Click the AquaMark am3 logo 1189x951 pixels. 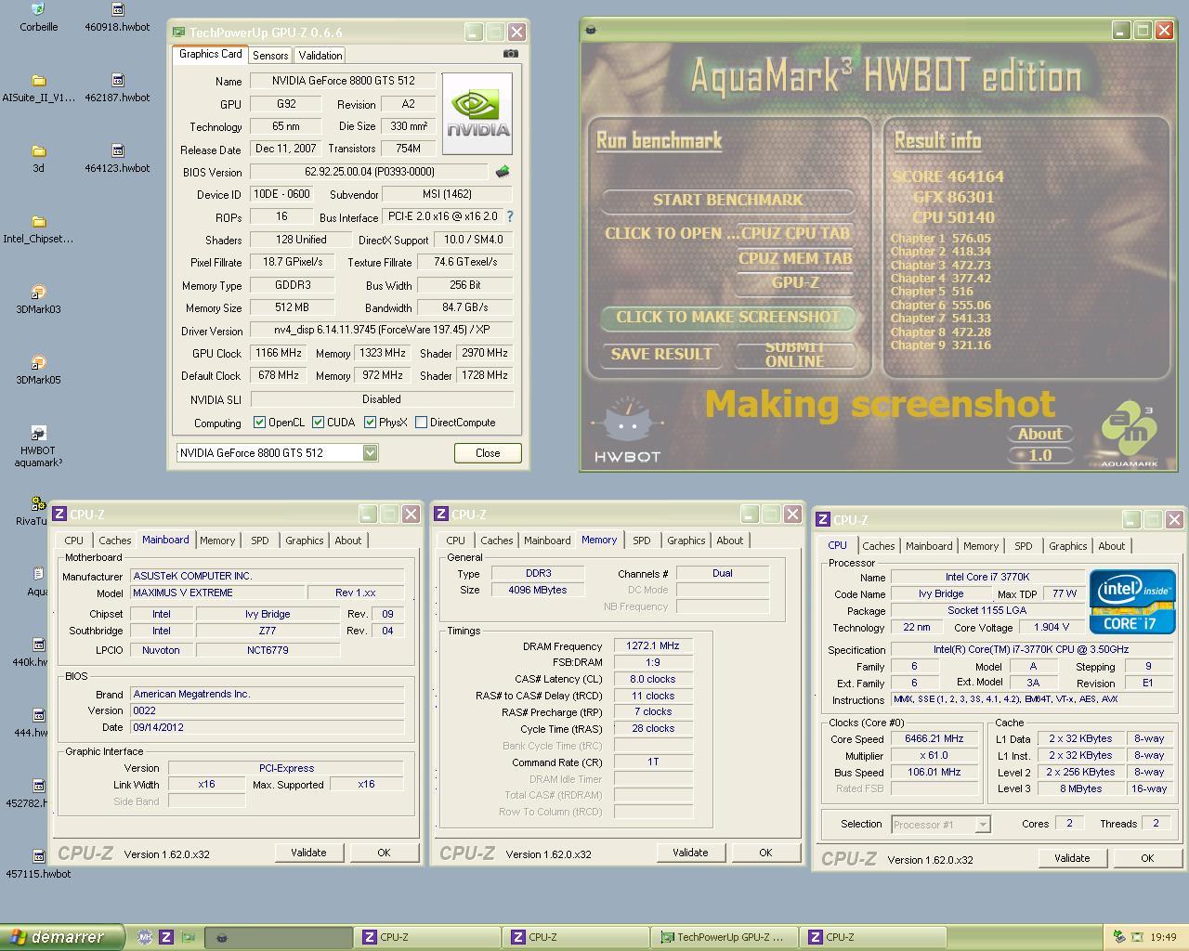tap(1130, 432)
